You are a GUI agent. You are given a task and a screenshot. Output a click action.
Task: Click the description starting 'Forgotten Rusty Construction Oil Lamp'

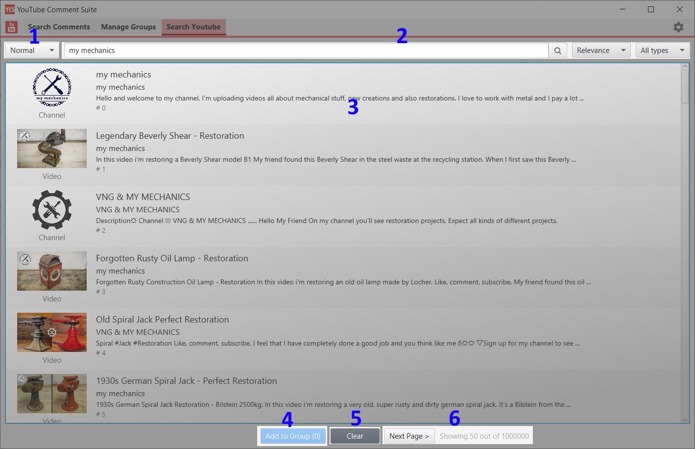pyautogui.click(x=343, y=282)
